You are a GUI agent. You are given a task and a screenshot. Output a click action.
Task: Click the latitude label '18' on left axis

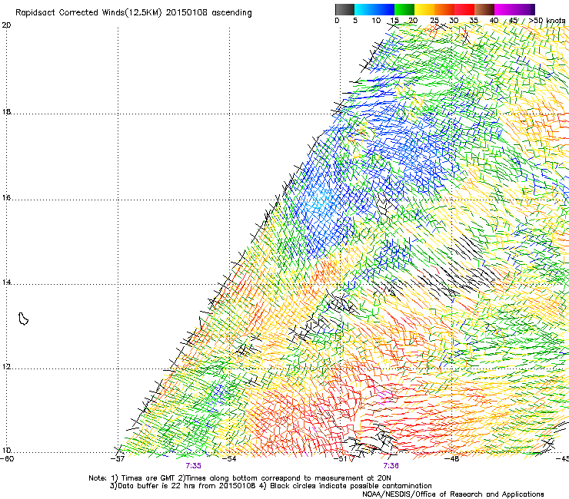coord(6,111)
